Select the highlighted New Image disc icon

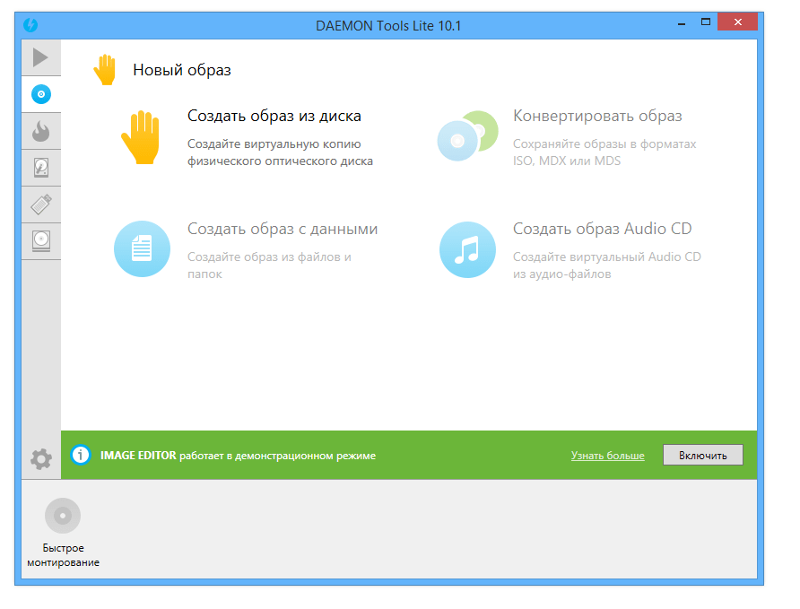(x=40, y=93)
